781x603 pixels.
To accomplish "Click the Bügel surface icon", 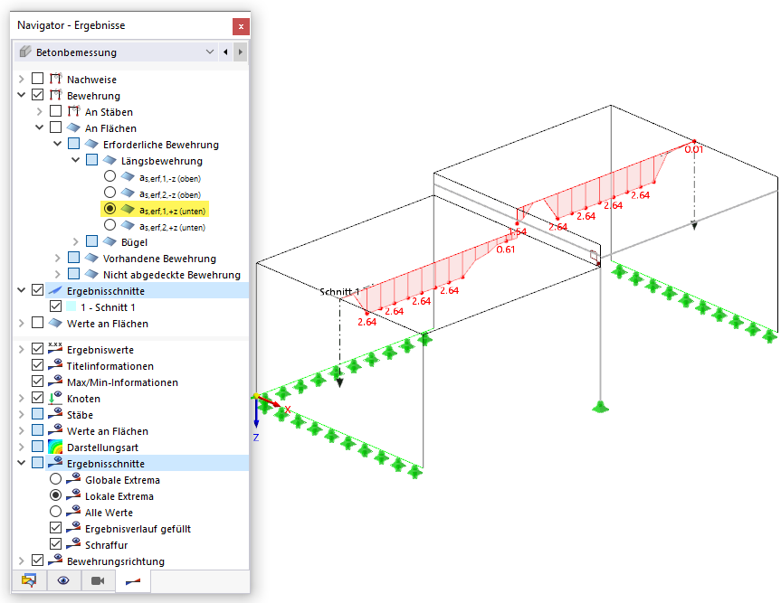I will [110, 241].
